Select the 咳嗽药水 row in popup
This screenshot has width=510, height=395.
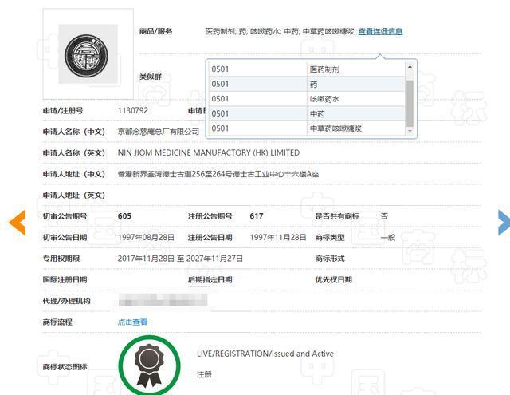point(307,99)
